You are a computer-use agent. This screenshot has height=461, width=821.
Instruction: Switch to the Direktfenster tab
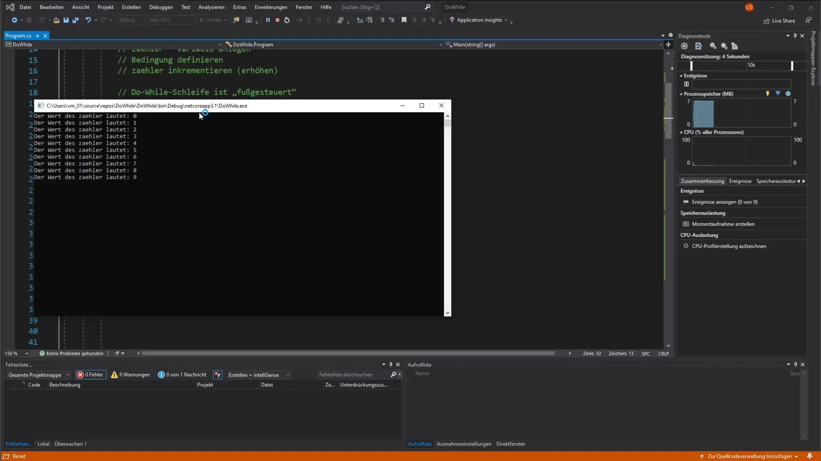[x=511, y=444]
